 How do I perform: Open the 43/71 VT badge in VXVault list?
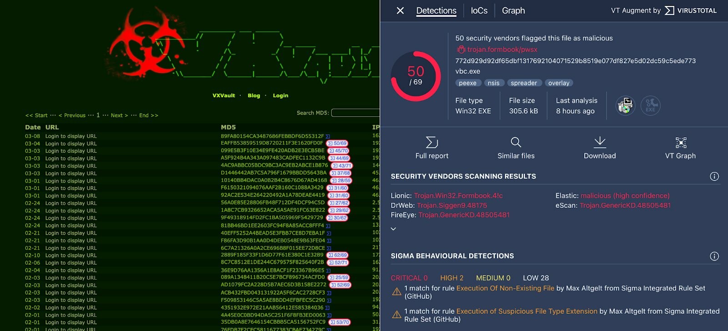coord(342,165)
